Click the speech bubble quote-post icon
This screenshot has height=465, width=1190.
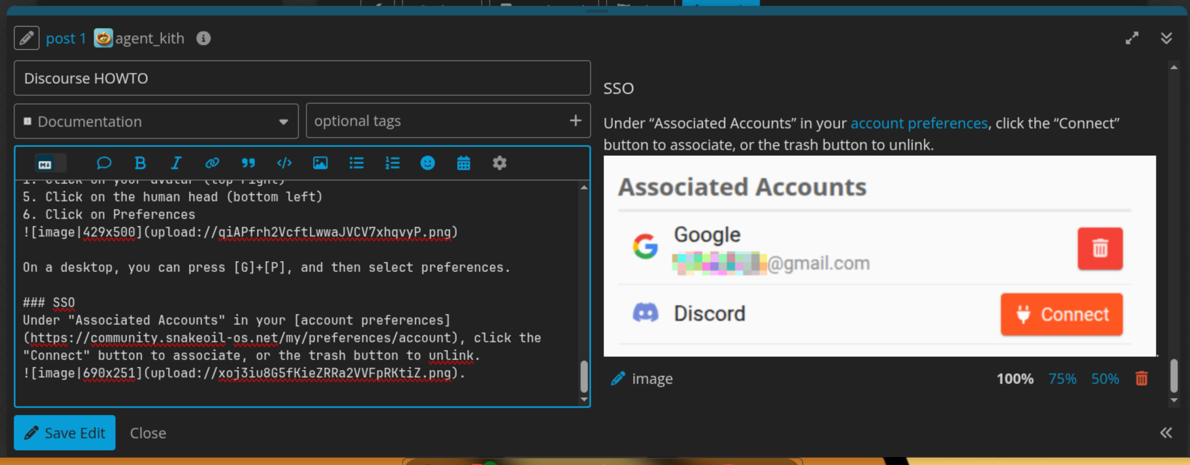tap(104, 163)
